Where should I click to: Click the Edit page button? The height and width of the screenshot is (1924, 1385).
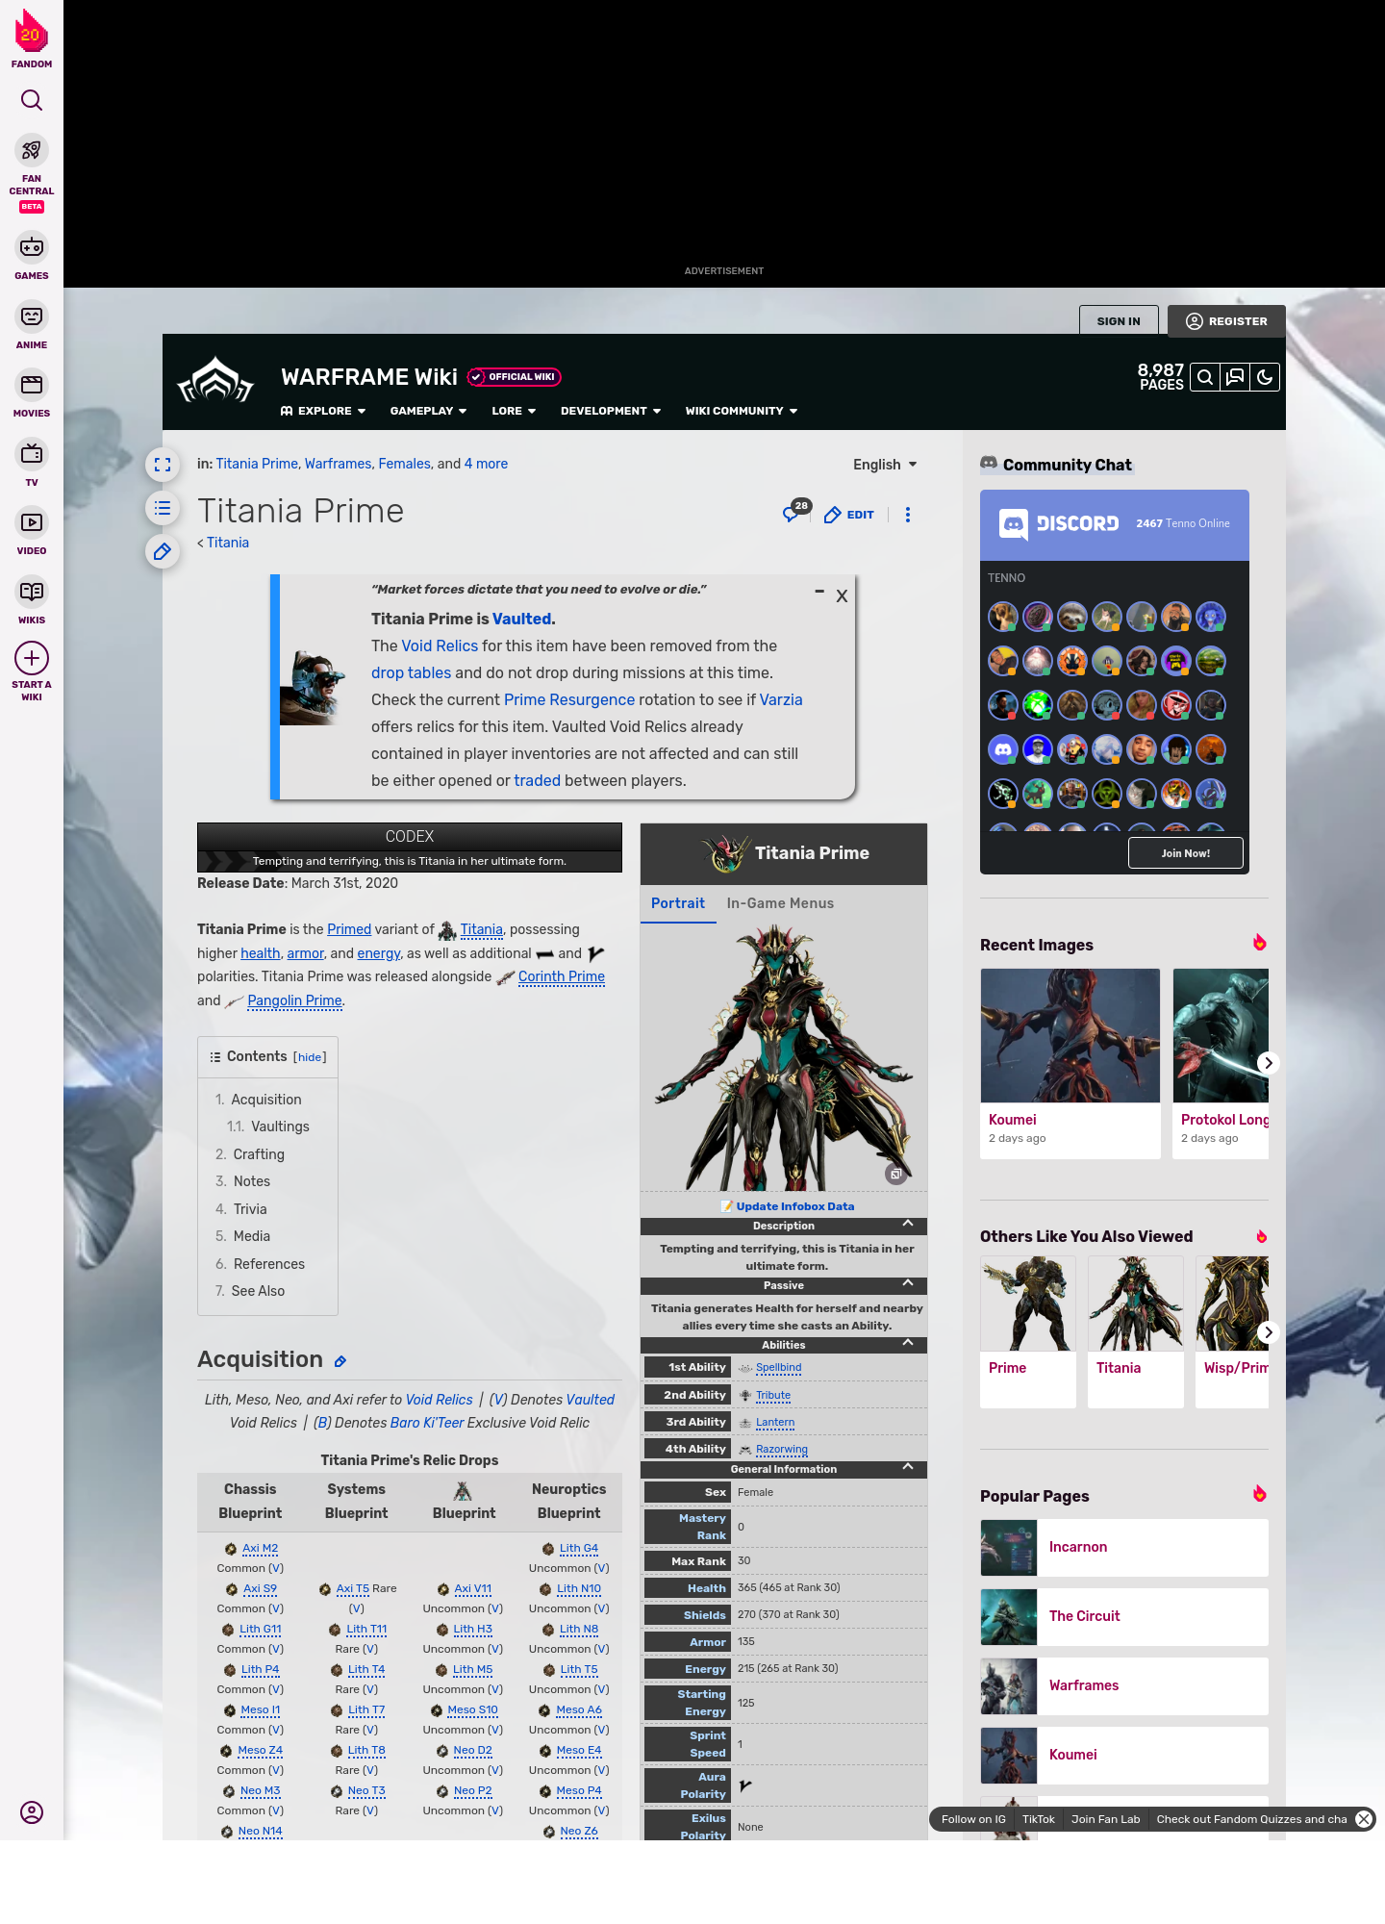(x=849, y=515)
